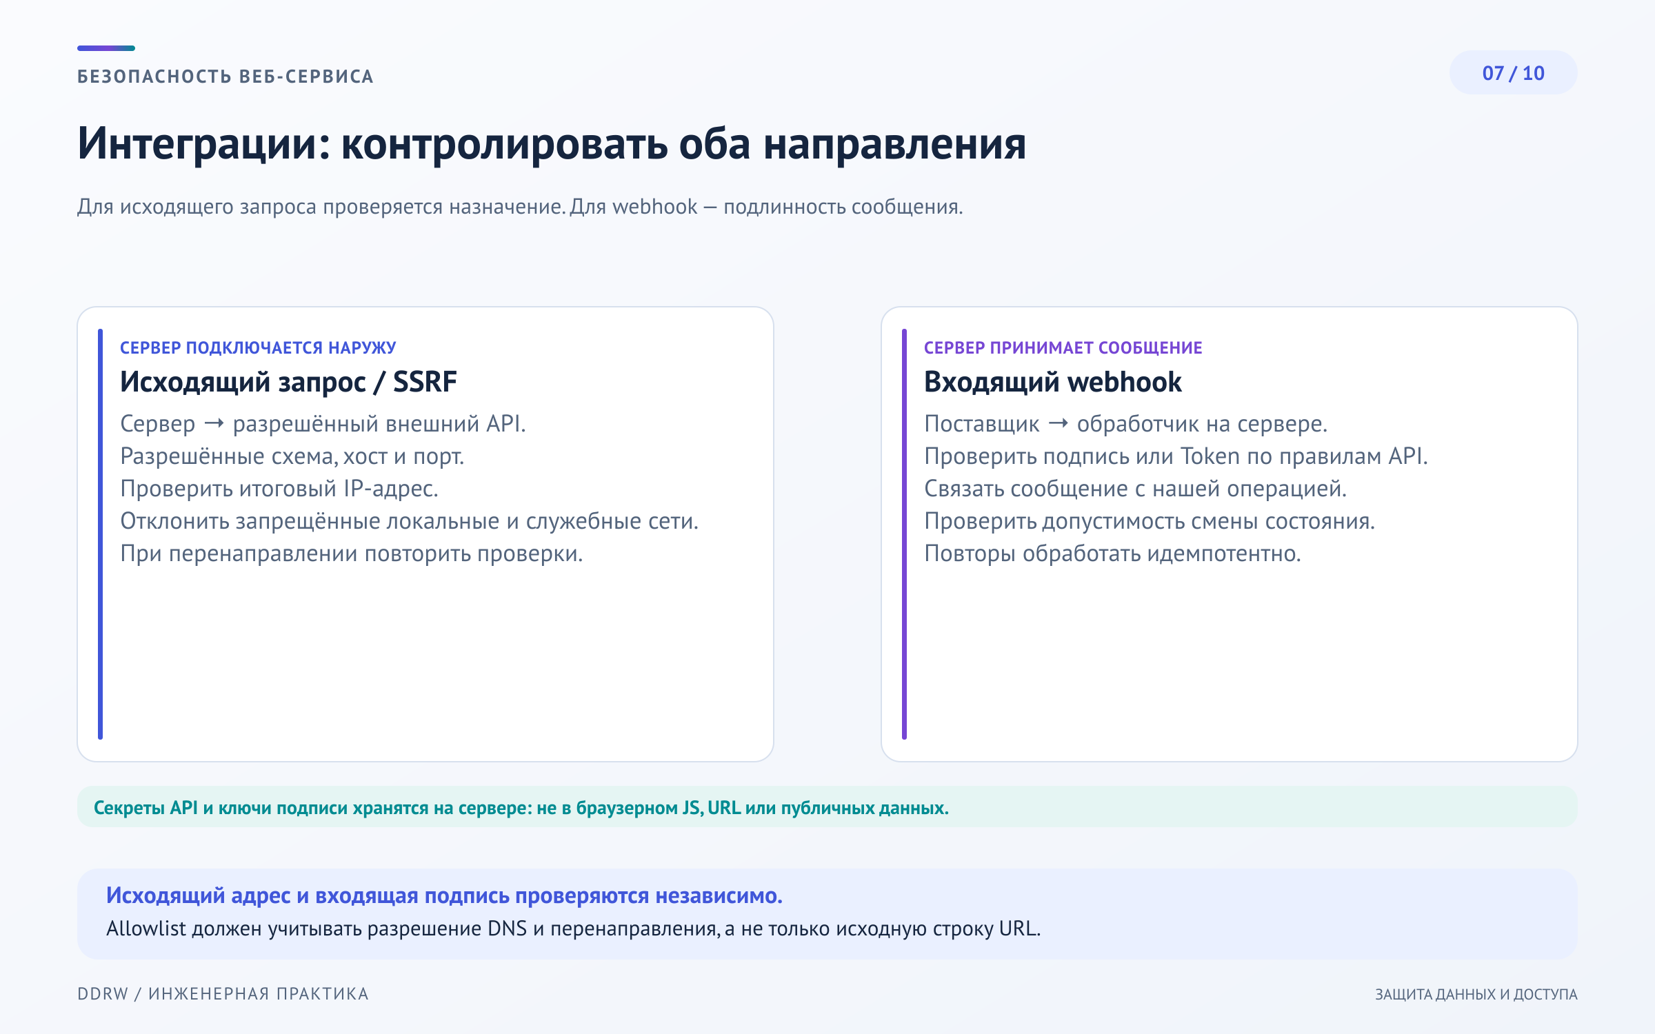This screenshot has width=1655, height=1034.
Task: Click the line Проверить итоговый IP-адрес.
Action: [x=279, y=489]
